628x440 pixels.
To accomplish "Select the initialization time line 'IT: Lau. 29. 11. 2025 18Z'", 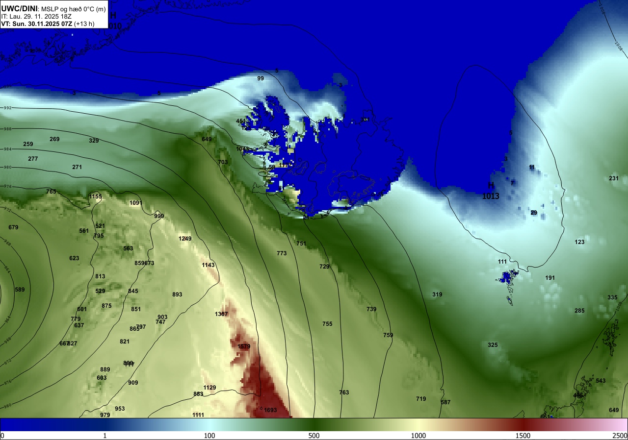I will click(36, 16).
